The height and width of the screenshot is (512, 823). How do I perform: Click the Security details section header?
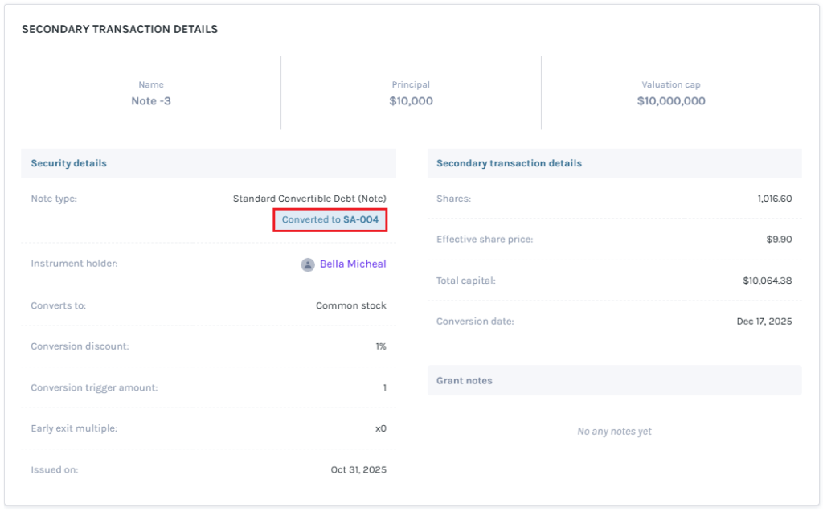click(68, 162)
